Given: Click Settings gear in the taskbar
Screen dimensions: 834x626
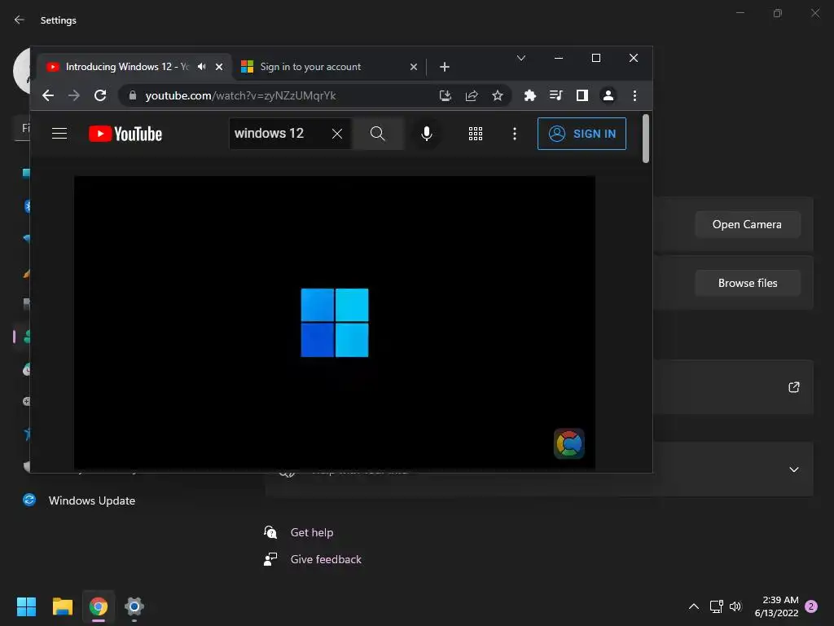Looking at the screenshot, I should coord(134,606).
